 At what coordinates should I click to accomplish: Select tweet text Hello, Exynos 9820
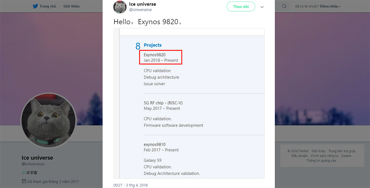(x=148, y=22)
